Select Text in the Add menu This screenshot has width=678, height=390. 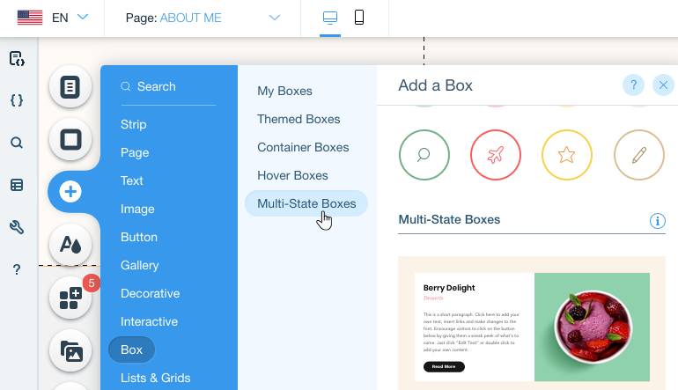click(x=131, y=180)
